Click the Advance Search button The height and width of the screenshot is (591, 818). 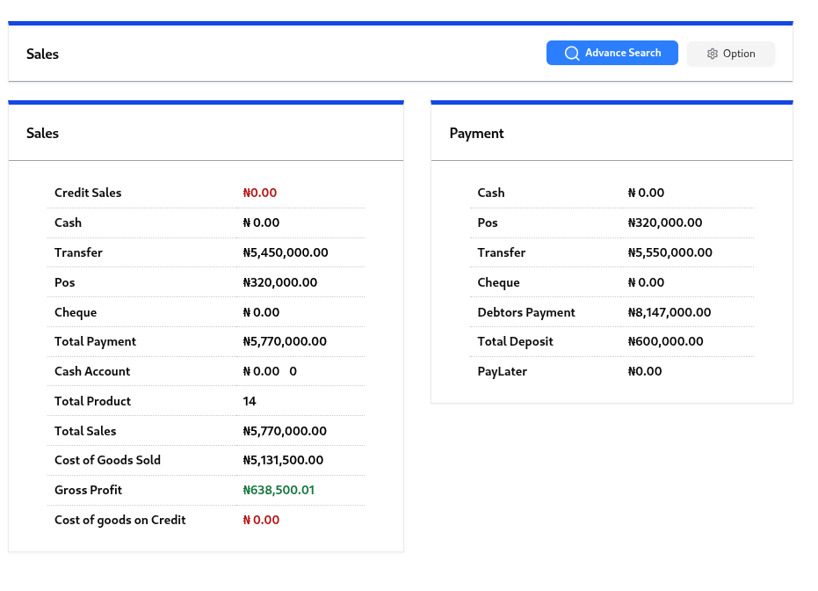point(612,53)
